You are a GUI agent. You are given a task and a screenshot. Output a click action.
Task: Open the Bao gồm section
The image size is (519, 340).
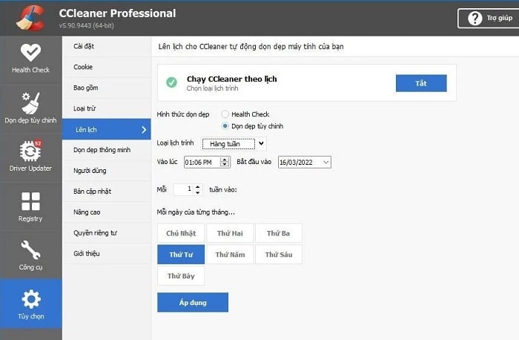(107, 88)
